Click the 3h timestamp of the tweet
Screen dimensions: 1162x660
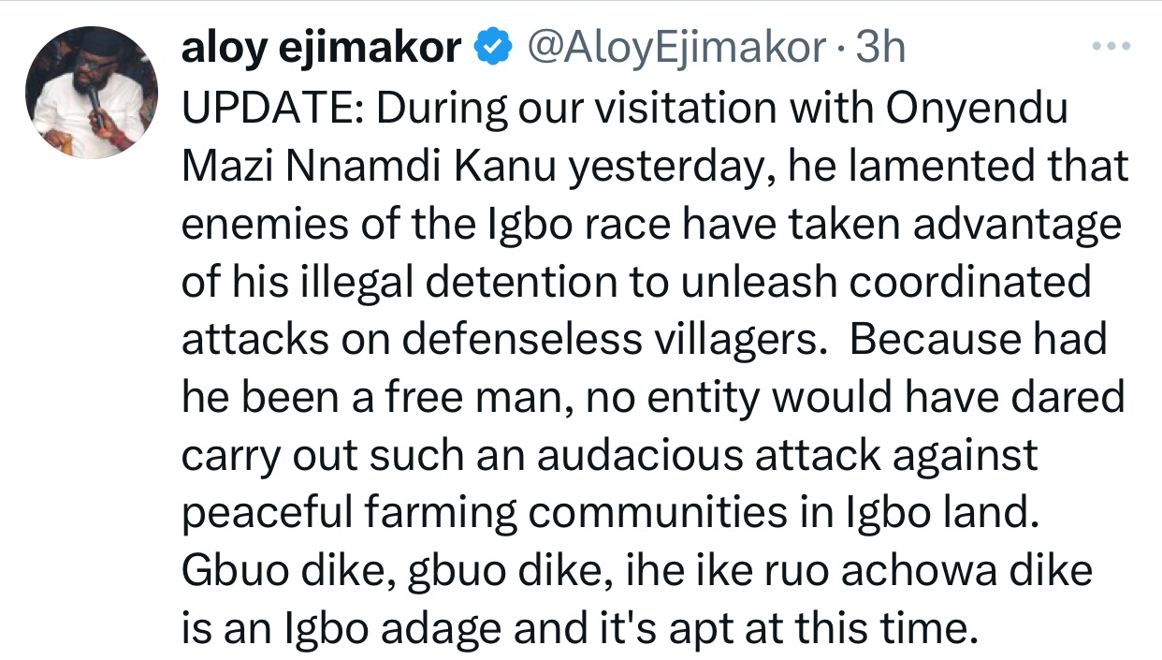(x=881, y=48)
